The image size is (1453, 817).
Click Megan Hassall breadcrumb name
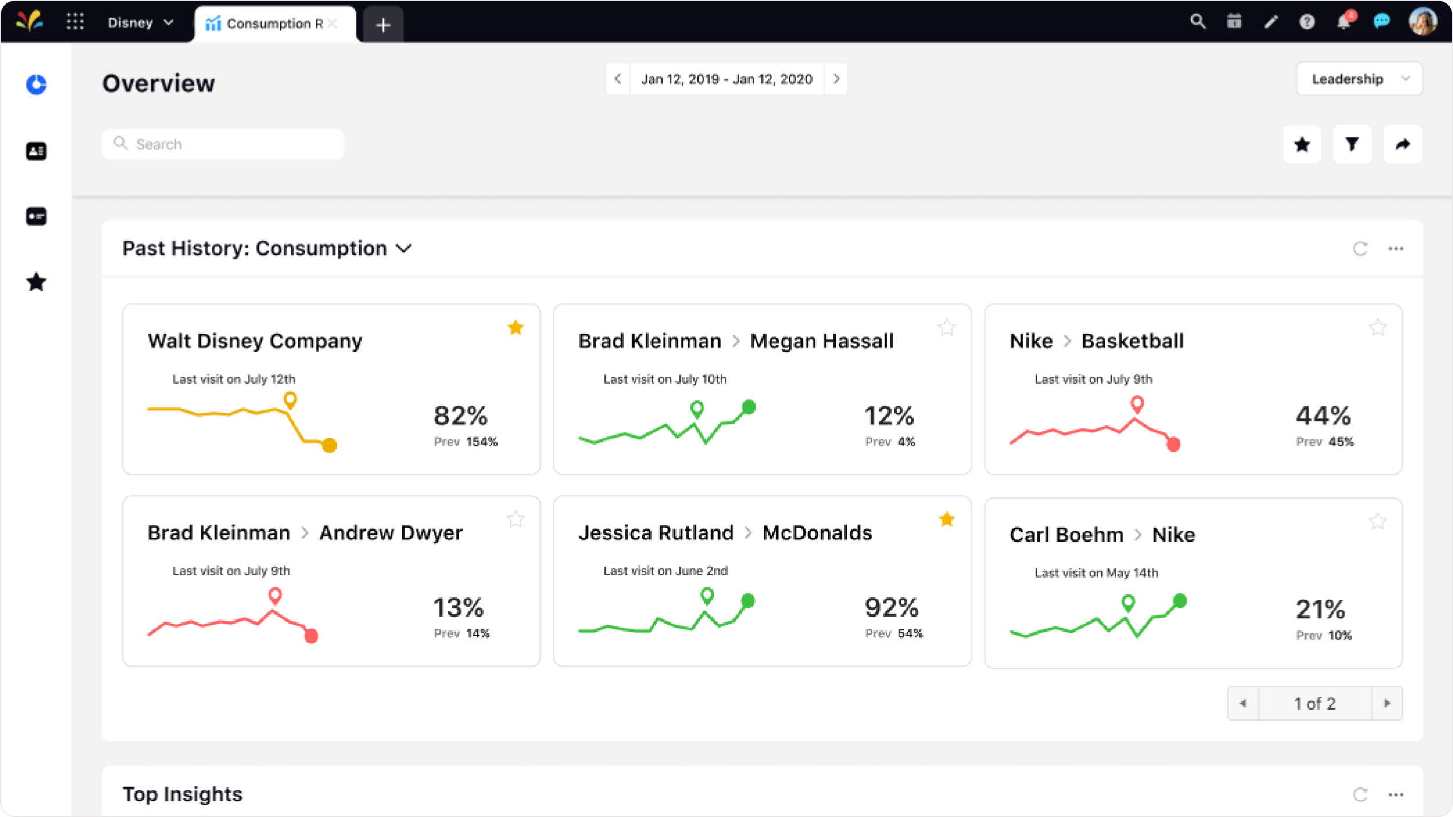click(x=822, y=341)
